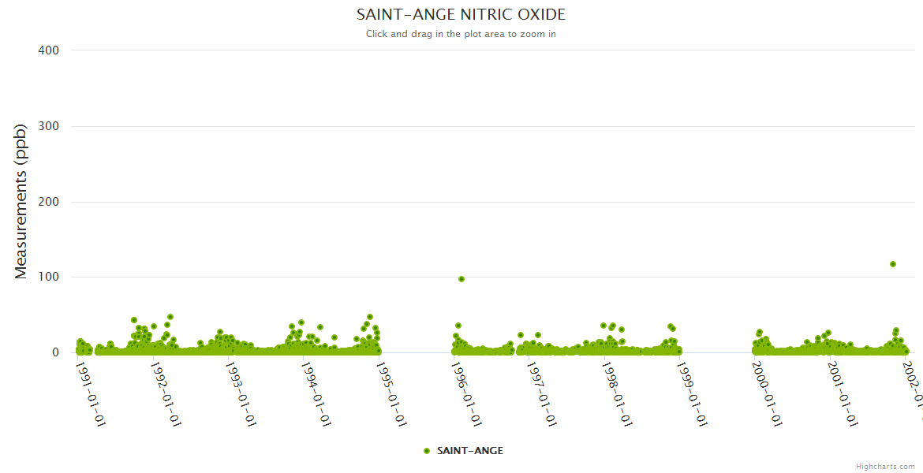Click the 300 y-axis label
This screenshot has height=473, width=923.
(x=48, y=126)
